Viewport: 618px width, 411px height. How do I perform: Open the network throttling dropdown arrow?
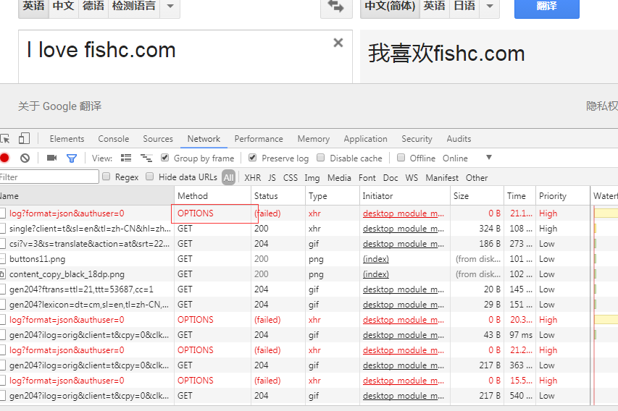(489, 158)
